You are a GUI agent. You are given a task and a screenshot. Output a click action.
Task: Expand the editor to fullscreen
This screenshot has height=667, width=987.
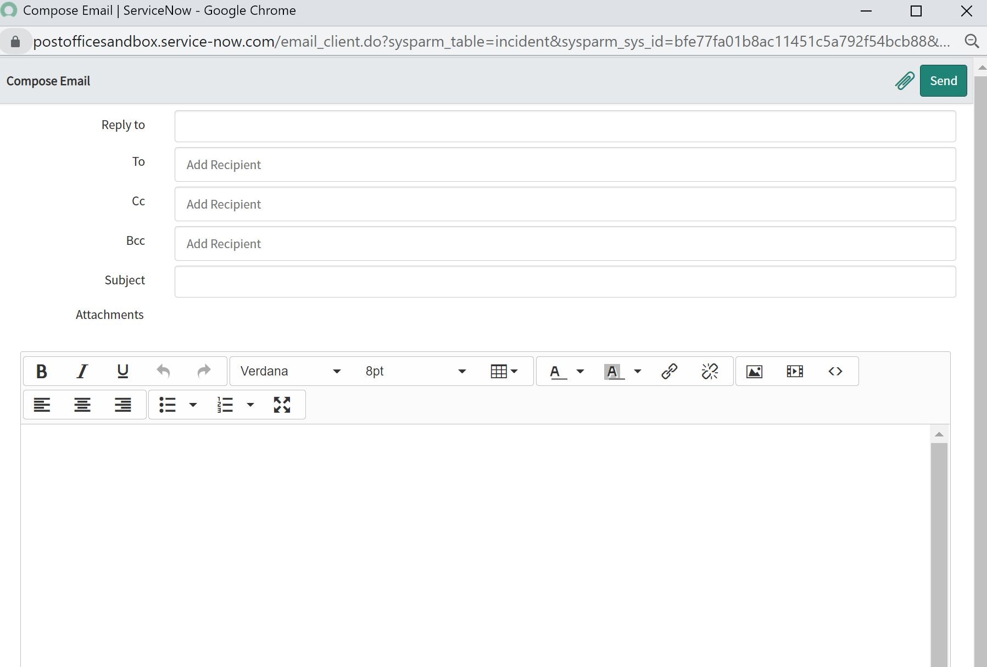point(282,405)
